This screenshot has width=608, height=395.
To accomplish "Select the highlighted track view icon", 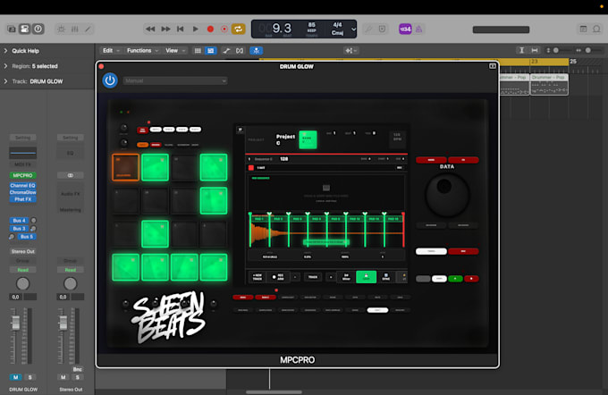I will click(x=210, y=51).
